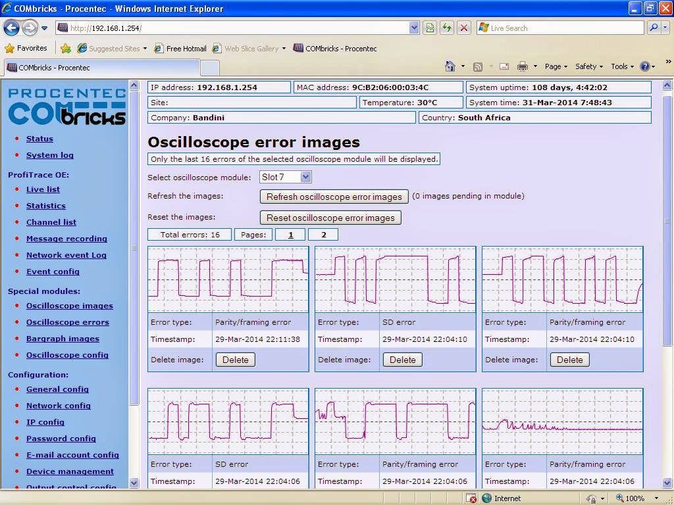Open the Device management link

[70, 471]
